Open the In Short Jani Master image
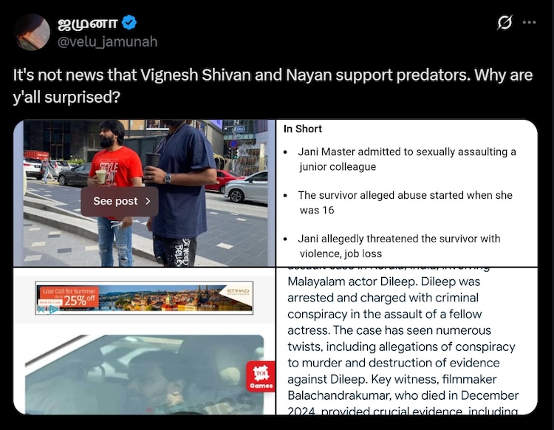 [407, 193]
